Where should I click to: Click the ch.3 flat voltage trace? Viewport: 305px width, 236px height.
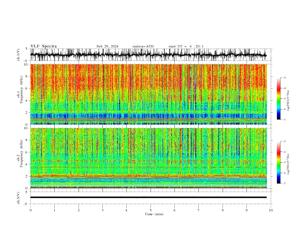(148, 197)
